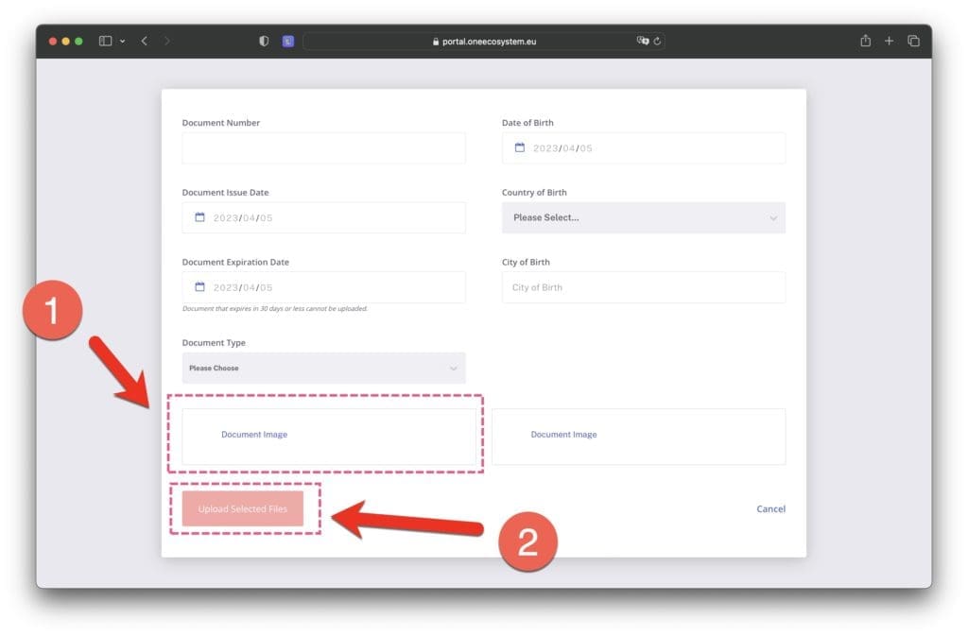
Task: Click the privacy shield icon
Action: point(264,42)
